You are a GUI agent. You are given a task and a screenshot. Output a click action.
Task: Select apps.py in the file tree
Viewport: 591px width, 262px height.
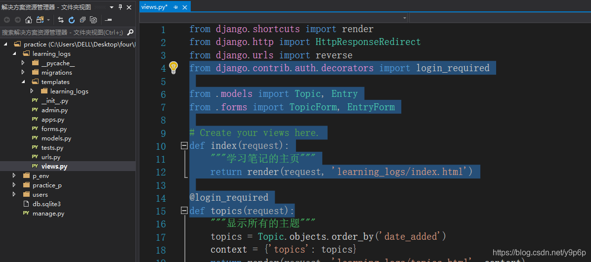click(x=53, y=120)
